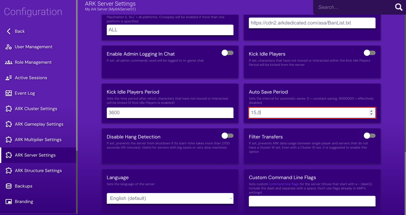
Task: Open the command line flags link
Action: 284,184
